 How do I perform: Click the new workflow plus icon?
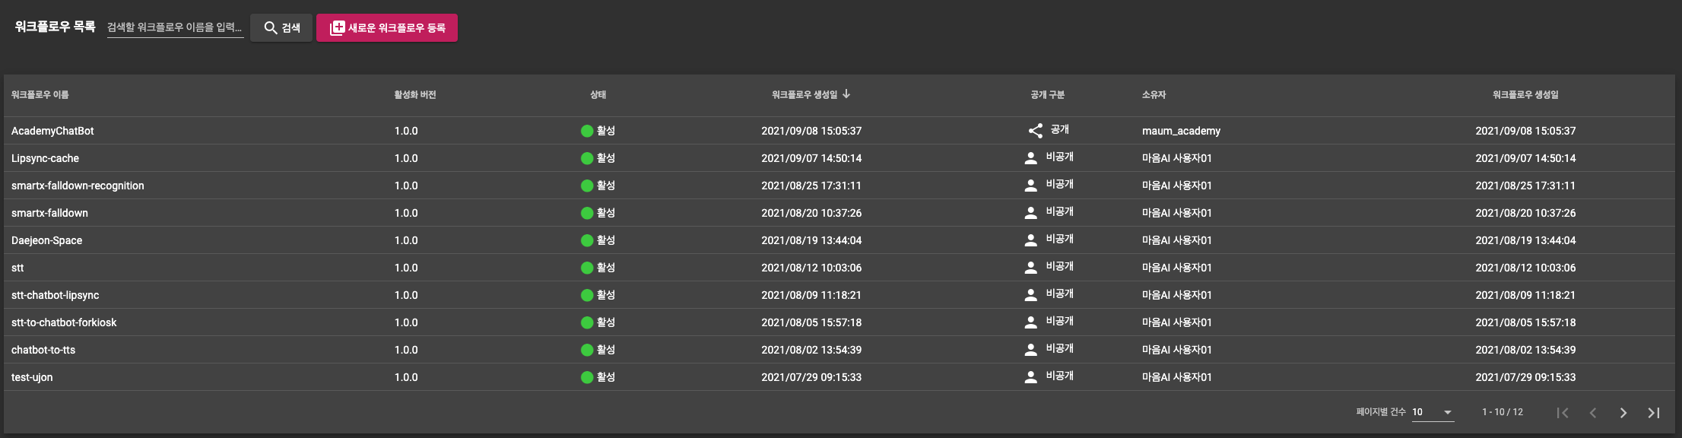tap(337, 28)
